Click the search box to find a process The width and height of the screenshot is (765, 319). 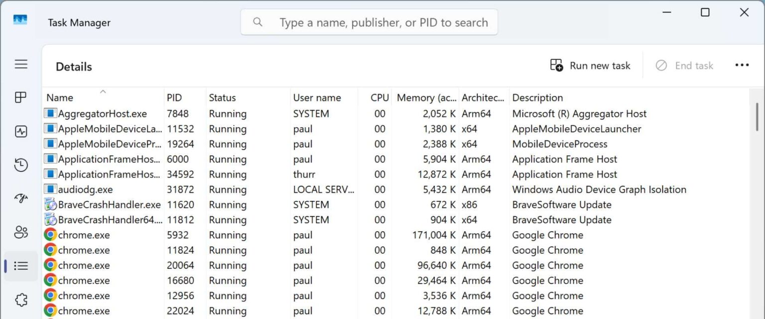point(369,22)
